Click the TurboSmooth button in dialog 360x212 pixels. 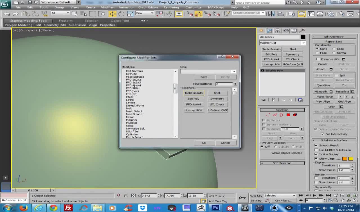[193, 93]
